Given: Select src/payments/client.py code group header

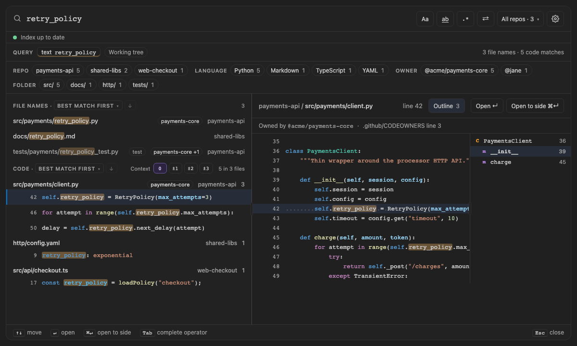Looking at the screenshot, I should pyautogui.click(x=129, y=185).
